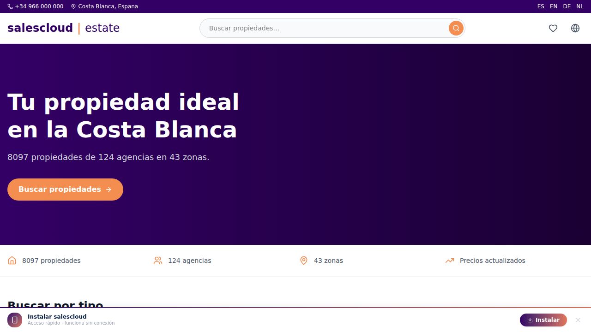The width and height of the screenshot is (591, 332).
Task: Click the globe language icon
Action: [575, 28]
